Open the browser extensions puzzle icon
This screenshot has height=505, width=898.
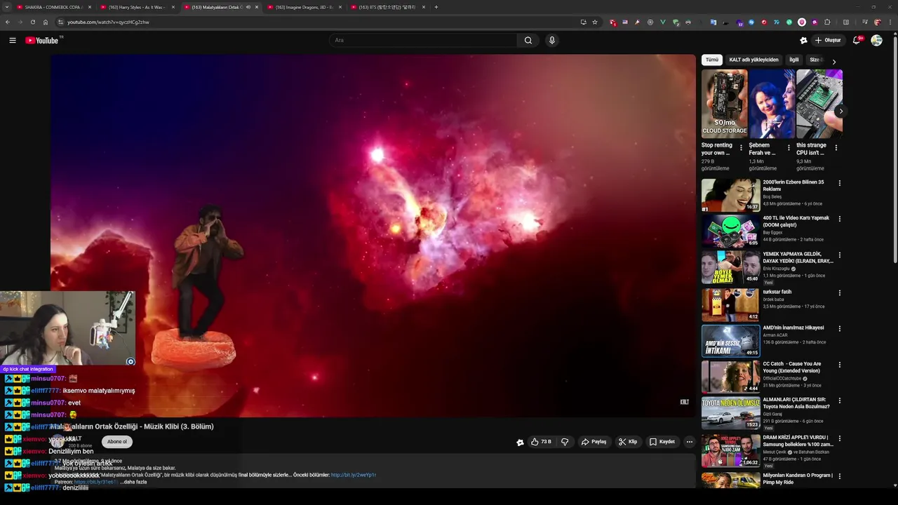click(826, 22)
